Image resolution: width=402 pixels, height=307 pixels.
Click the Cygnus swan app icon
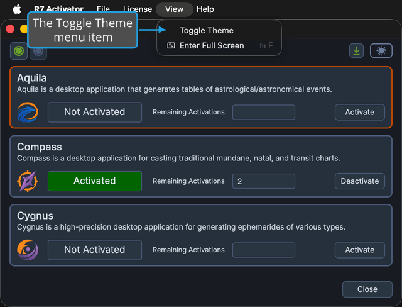pos(28,250)
